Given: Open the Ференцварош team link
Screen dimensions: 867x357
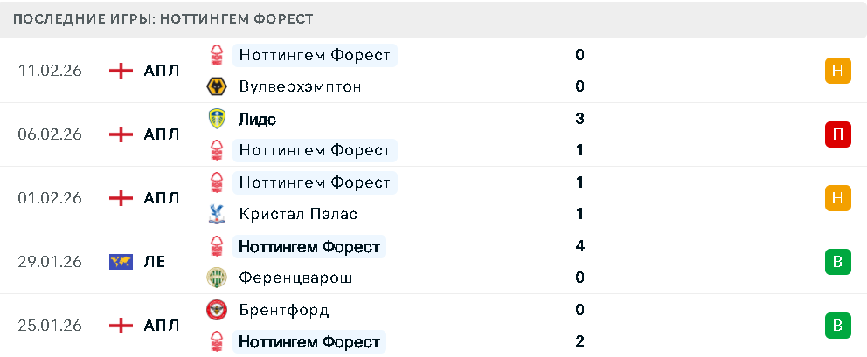Looking at the screenshot, I should [x=296, y=278].
